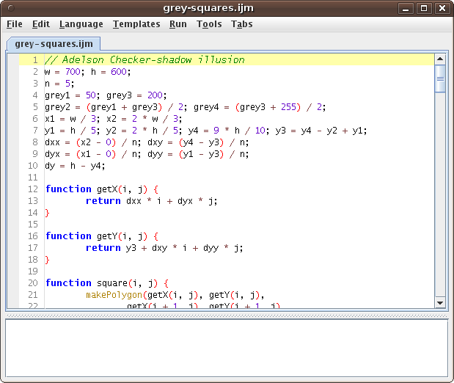Click the value 200 on line 4

[155, 95]
